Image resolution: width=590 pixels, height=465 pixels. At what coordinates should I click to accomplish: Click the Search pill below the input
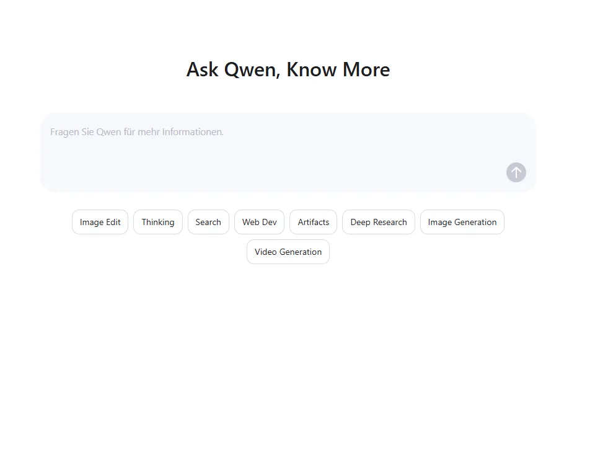(208, 222)
